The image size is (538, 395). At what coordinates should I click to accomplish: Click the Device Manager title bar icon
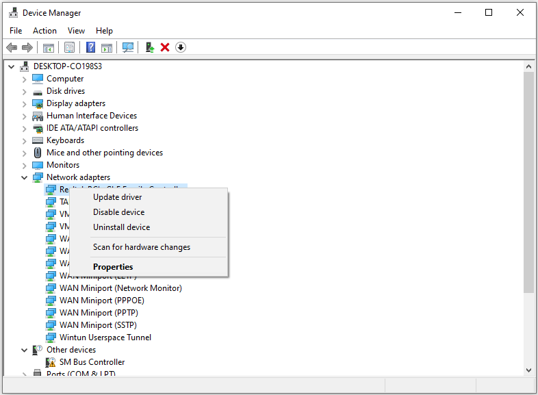click(14, 13)
